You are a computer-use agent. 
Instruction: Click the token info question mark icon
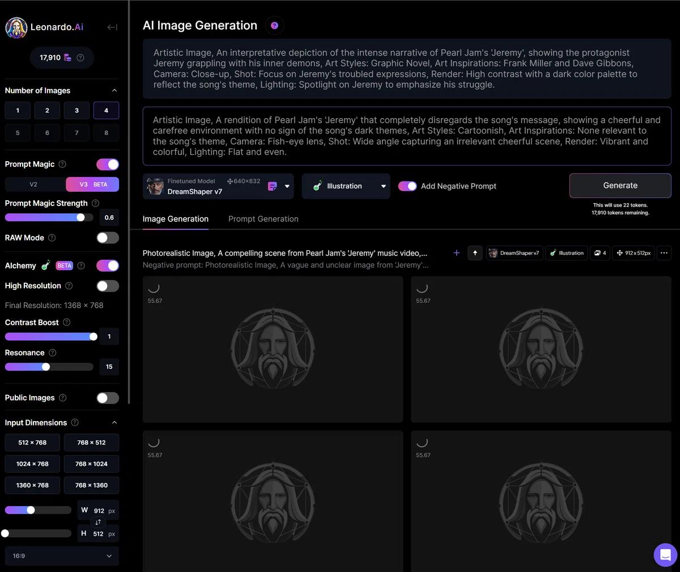click(80, 57)
